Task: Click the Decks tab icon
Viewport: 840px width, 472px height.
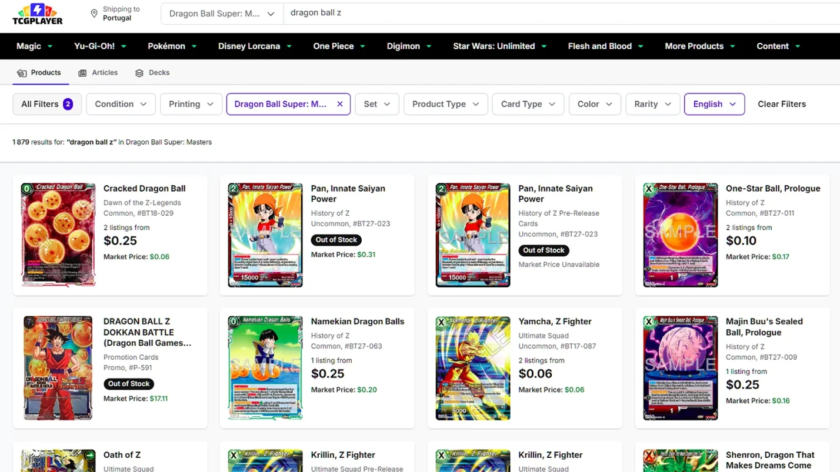Action: coord(139,73)
